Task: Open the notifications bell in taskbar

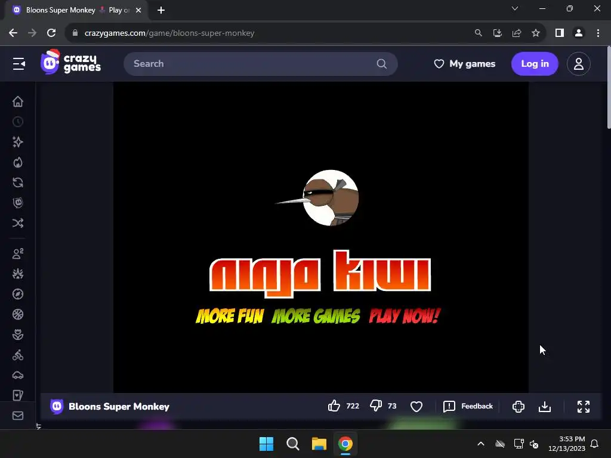Action: coord(595,444)
